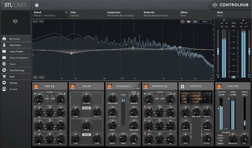Click the Undo button
This screenshot has height=148, width=252.
pos(35,22)
